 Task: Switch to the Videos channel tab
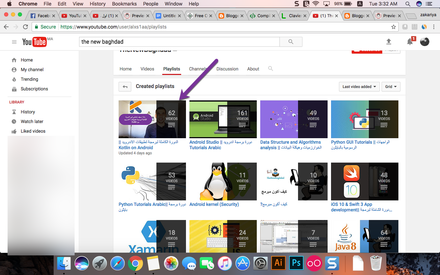coord(147,69)
